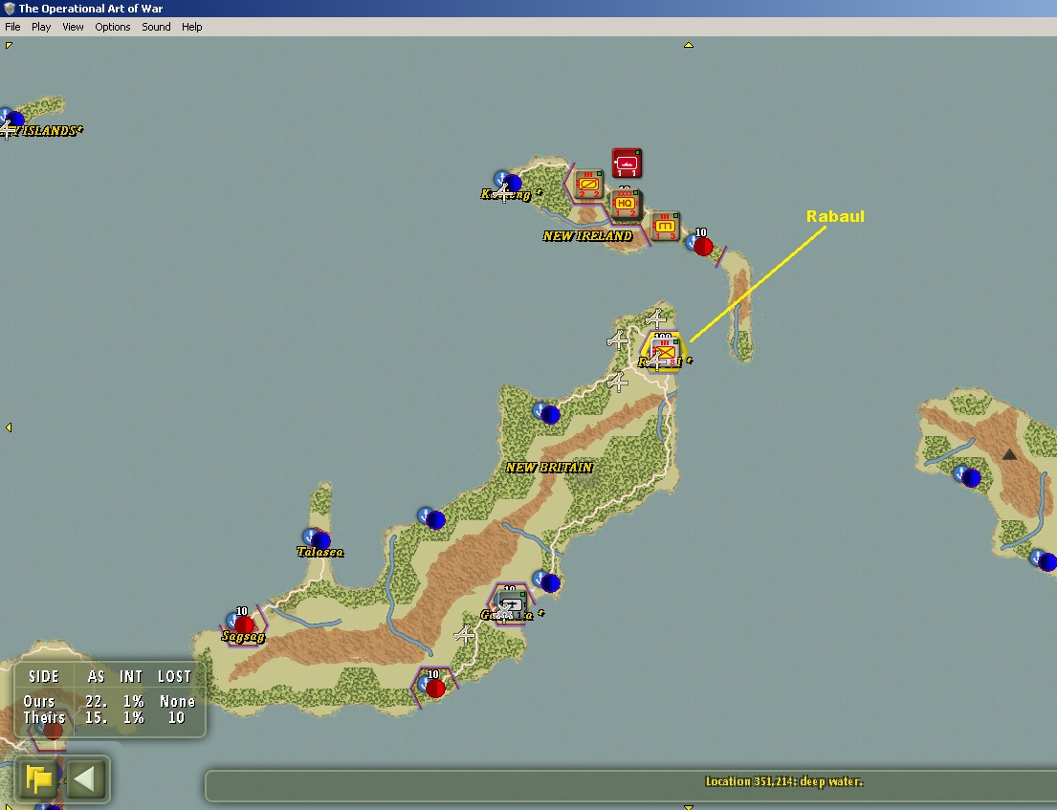This screenshot has width=1057, height=810.
Task: Click the Talasea place name
Action: coord(320,552)
